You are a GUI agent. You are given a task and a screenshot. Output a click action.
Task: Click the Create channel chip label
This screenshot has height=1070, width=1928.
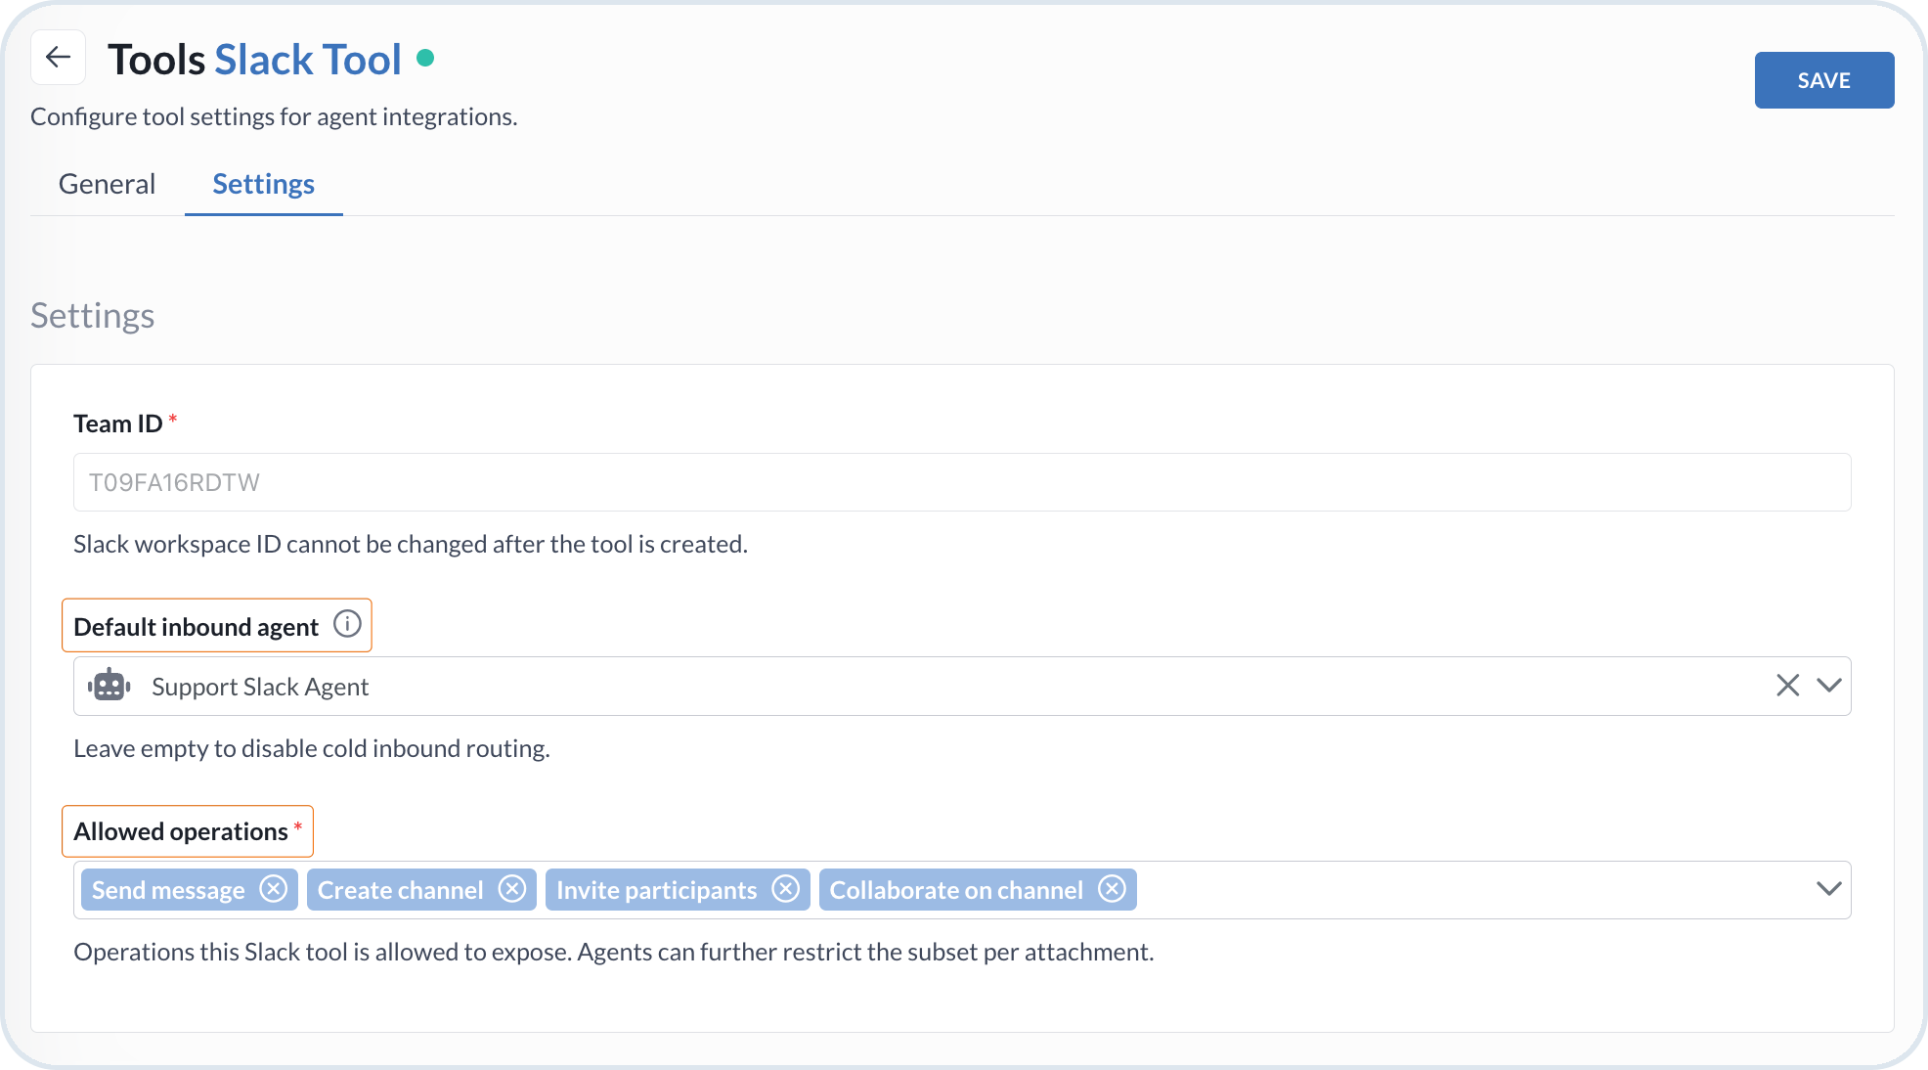[400, 890]
